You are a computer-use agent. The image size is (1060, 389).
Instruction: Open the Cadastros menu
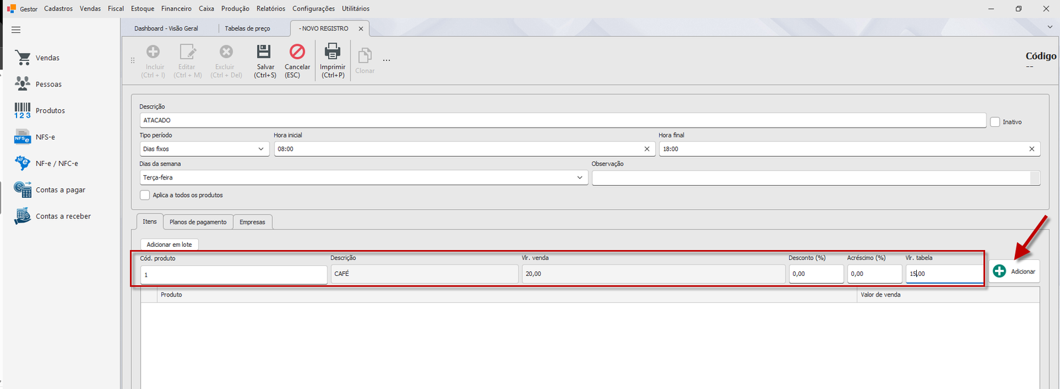(58, 9)
